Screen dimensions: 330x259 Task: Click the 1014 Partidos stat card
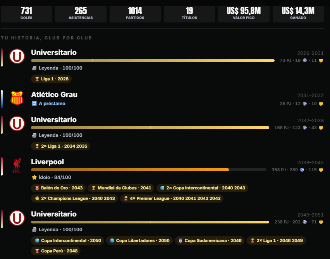[135, 14]
